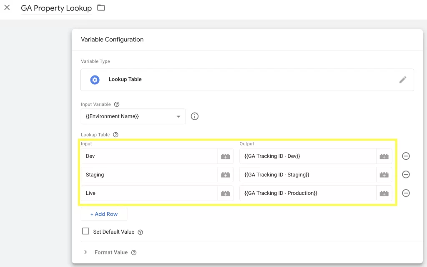Click the GA Tracking ID - Production output field
Screen dimensions: 427x267
[308, 193]
